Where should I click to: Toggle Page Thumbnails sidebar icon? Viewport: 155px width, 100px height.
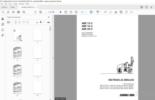point(3,24)
